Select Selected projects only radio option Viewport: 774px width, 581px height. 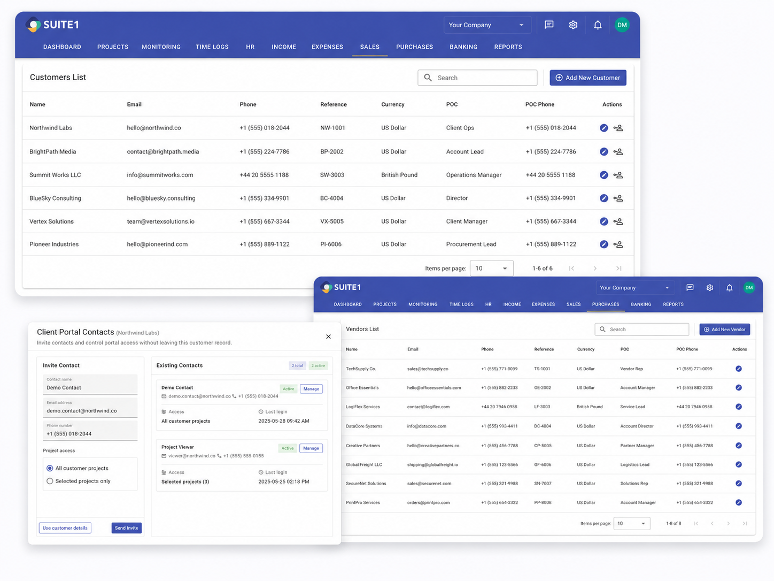click(50, 481)
